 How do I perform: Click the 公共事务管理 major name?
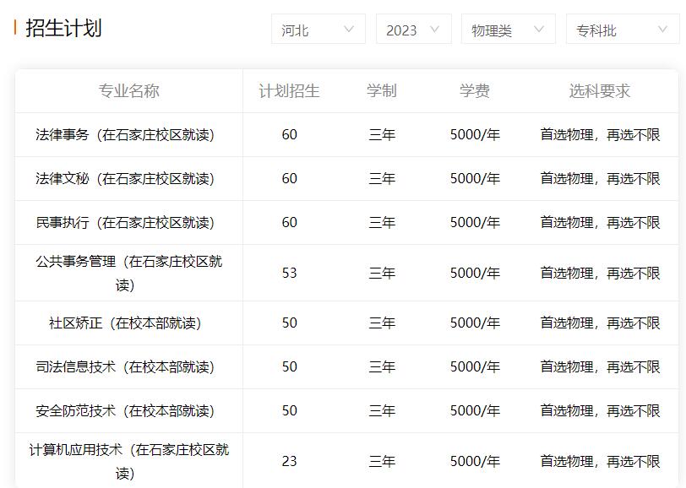pos(129,272)
